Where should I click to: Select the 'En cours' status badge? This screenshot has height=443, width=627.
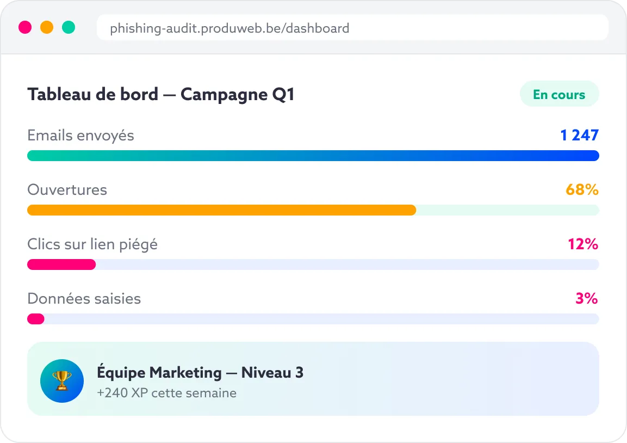[560, 94]
